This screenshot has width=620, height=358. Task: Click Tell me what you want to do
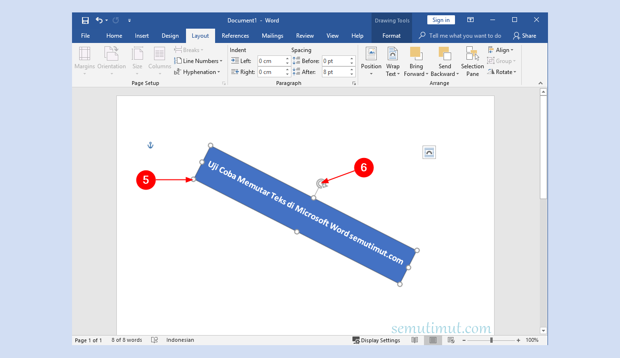tap(460, 36)
